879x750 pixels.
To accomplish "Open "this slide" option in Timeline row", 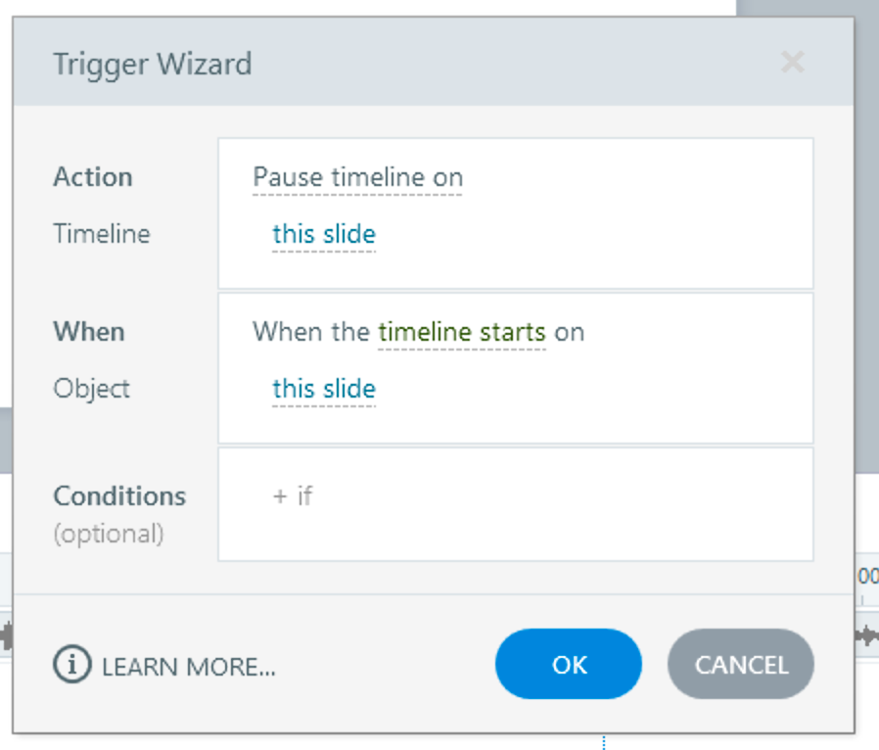I will (324, 235).
